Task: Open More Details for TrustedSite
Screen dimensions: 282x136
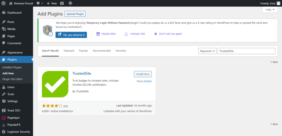Action: (144, 81)
